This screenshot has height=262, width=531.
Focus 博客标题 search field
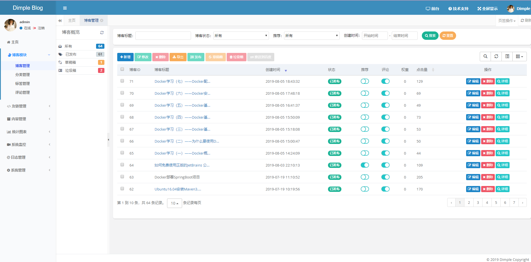[x=163, y=36]
